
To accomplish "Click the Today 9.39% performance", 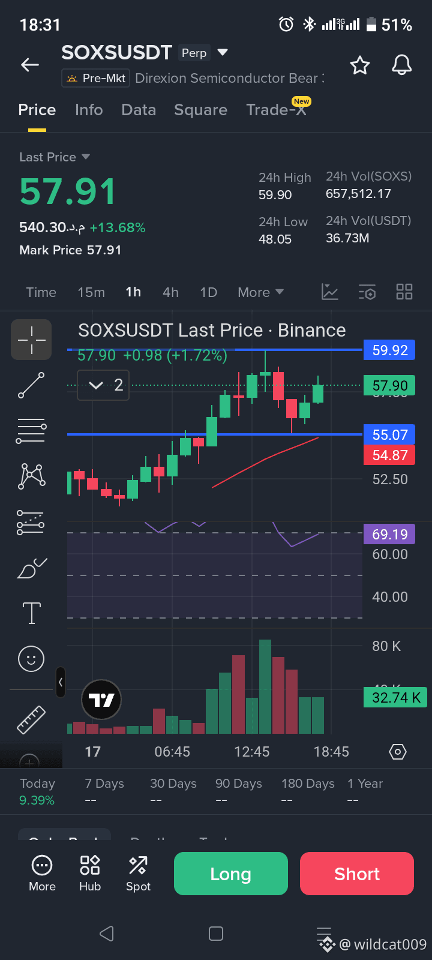I will [x=37, y=792].
